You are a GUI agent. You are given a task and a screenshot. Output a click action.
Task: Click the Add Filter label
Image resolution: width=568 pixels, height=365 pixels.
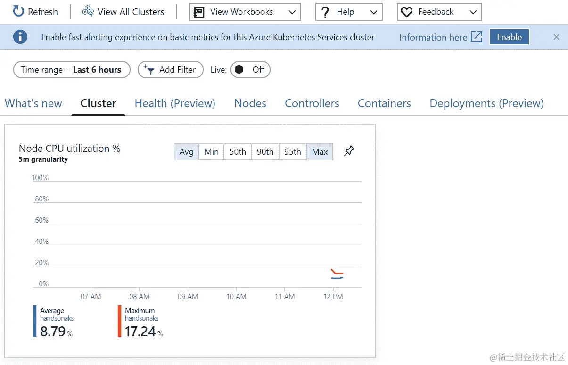pyautogui.click(x=177, y=70)
